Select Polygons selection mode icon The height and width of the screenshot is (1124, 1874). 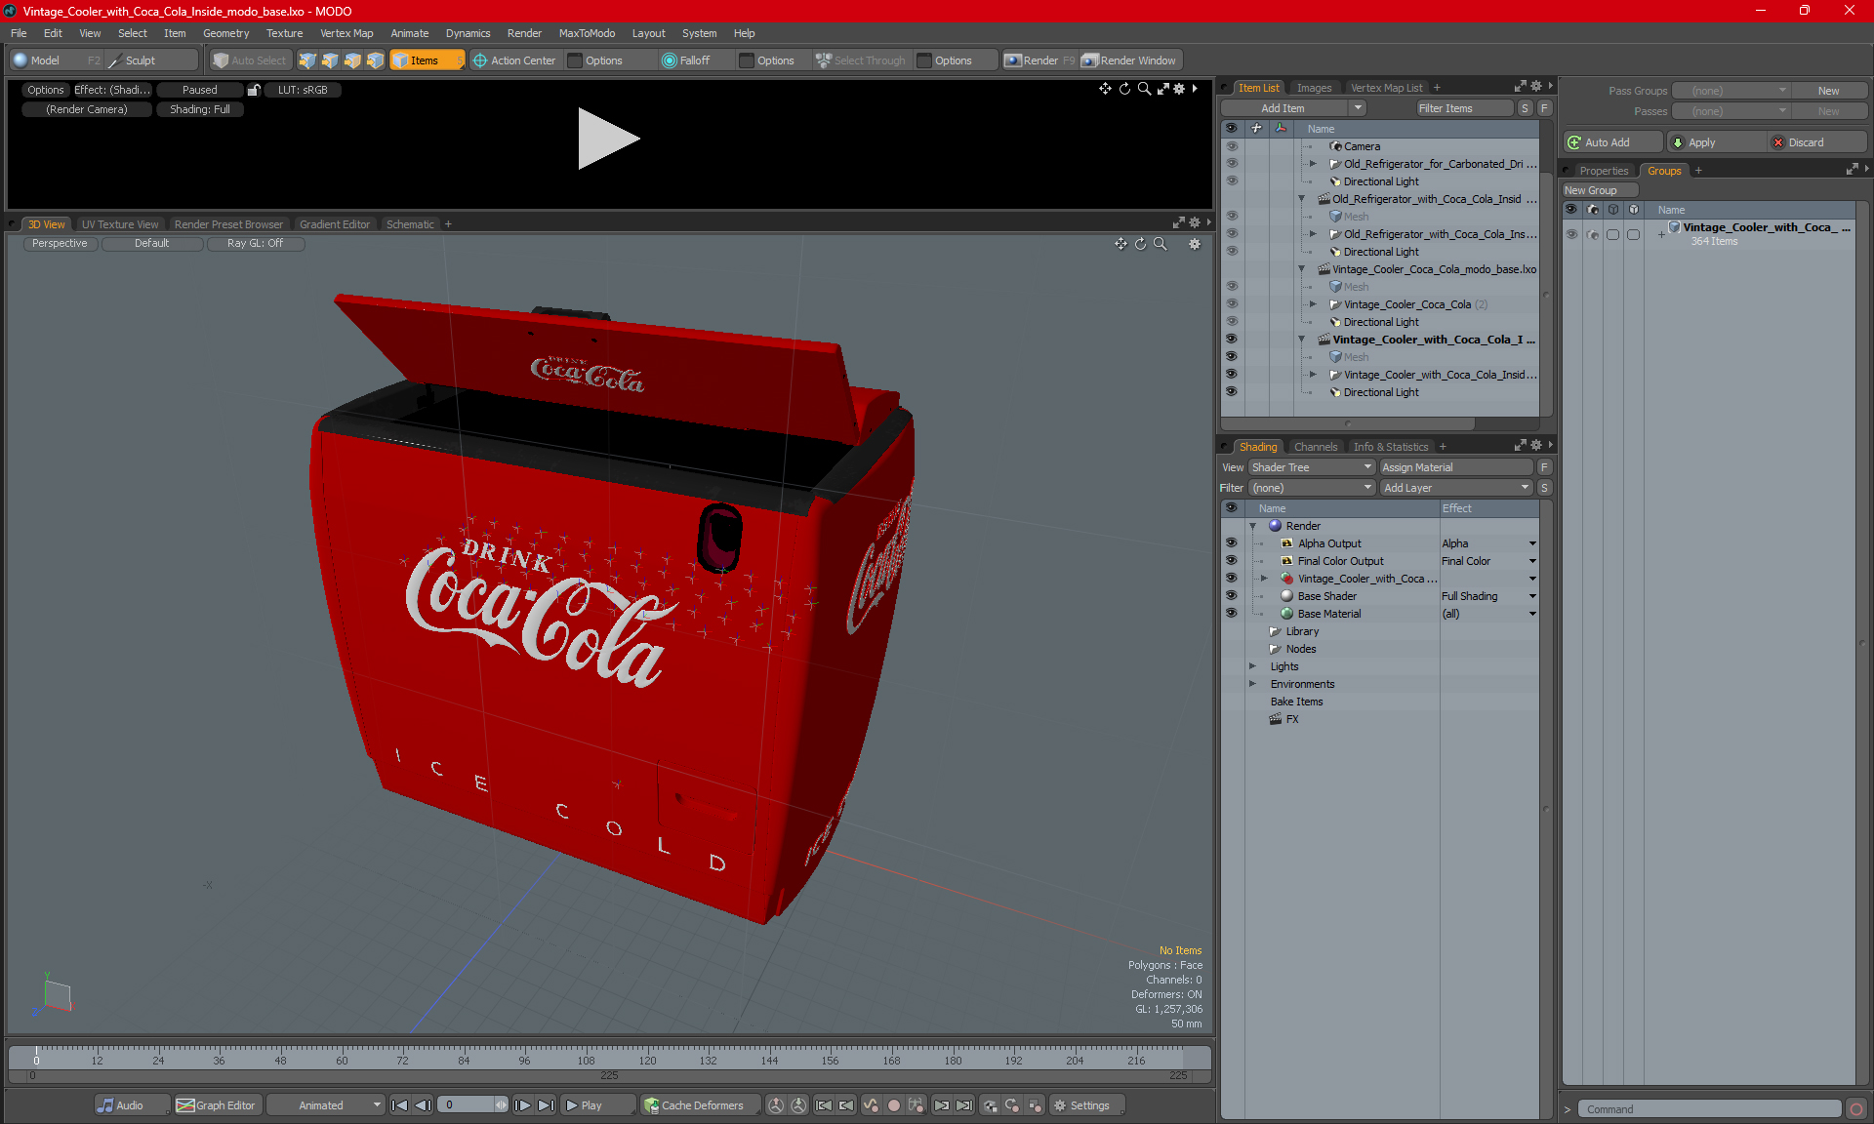(352, 60)
